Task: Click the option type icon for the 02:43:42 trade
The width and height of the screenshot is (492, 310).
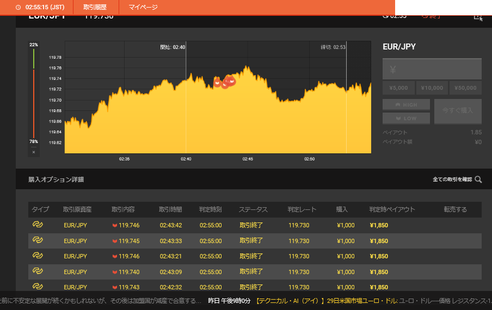Action: [38, 225]
